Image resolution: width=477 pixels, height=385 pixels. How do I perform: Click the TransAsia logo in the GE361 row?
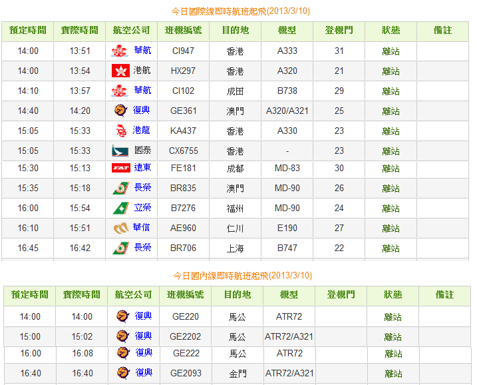[x=120, y=111]
